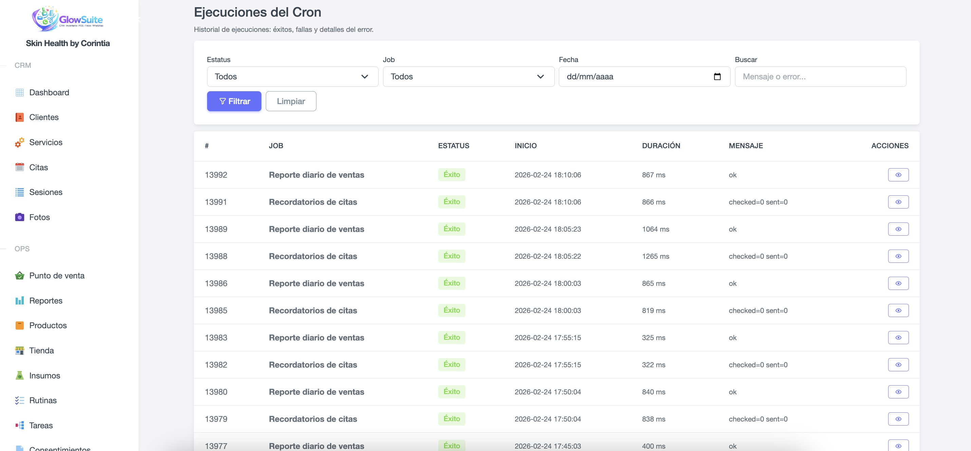The width and height of the screenshot is (971, 451).
Task: Click the Clientes contact icon
Action: click(20, 117)
